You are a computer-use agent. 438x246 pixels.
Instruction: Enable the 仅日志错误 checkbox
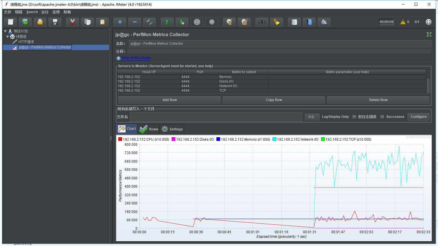click(354, 117)
